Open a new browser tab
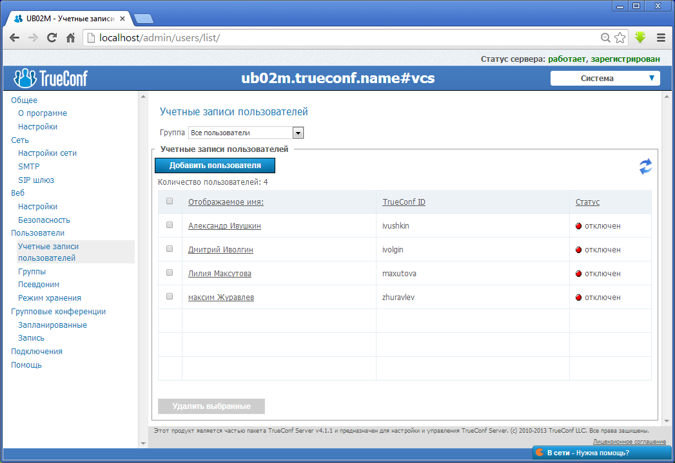Viewport: 675px width, 463px height. 143,19
